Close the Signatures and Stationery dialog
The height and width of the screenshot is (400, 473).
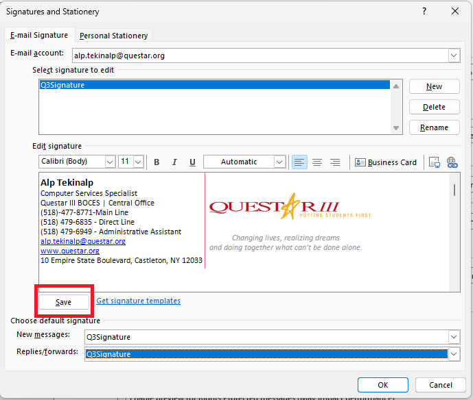[x=455, y=11]
